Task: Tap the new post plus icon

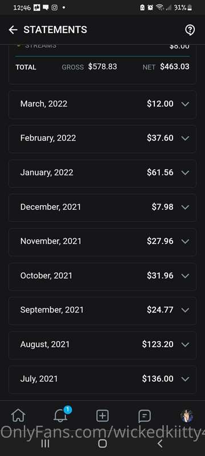Action: pyautogui.click(x=102, y=416)
